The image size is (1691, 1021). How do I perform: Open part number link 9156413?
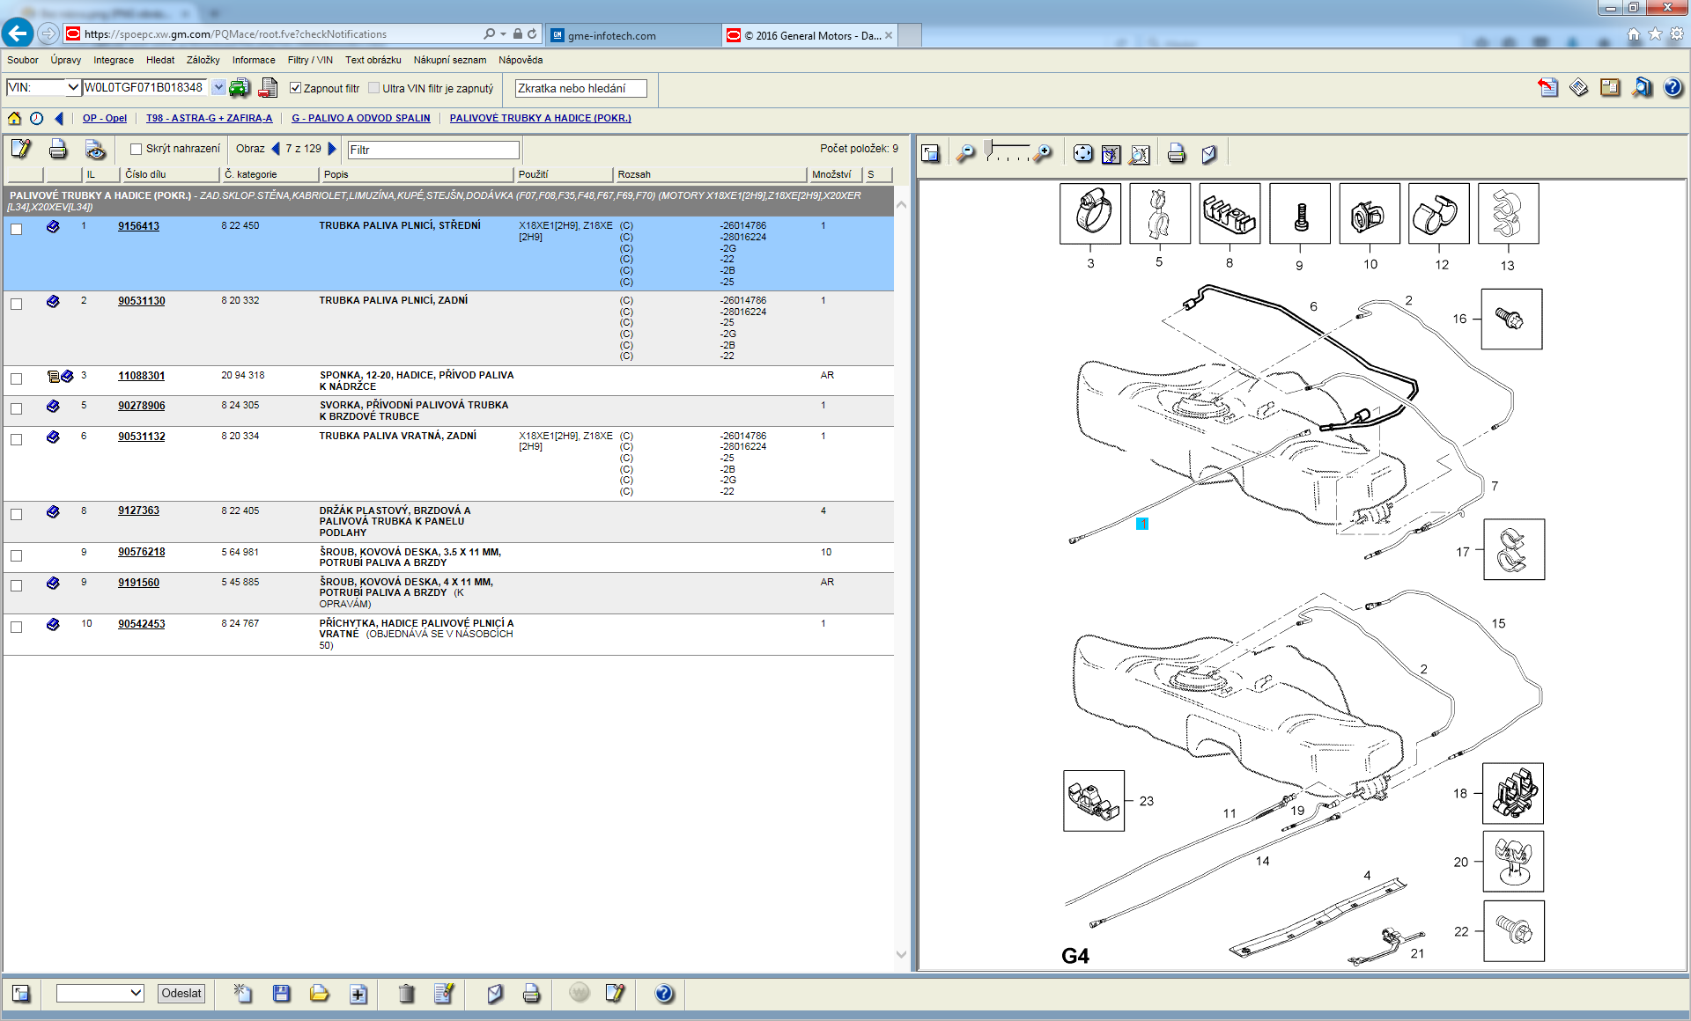click(x=138, y=226)
